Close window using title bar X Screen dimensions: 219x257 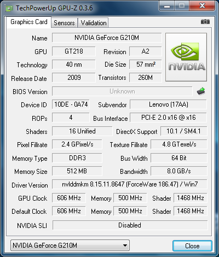(x=202, y=5)
